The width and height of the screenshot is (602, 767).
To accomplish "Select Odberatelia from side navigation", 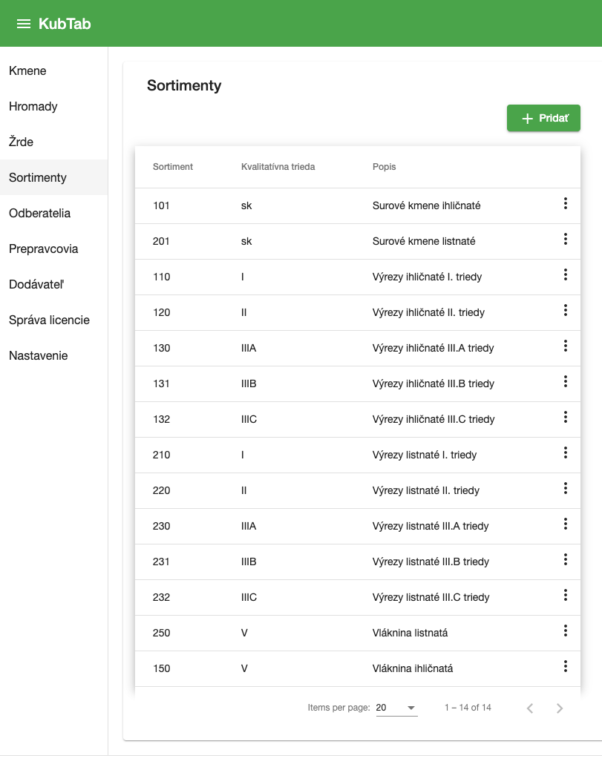I will coord(40,214).
